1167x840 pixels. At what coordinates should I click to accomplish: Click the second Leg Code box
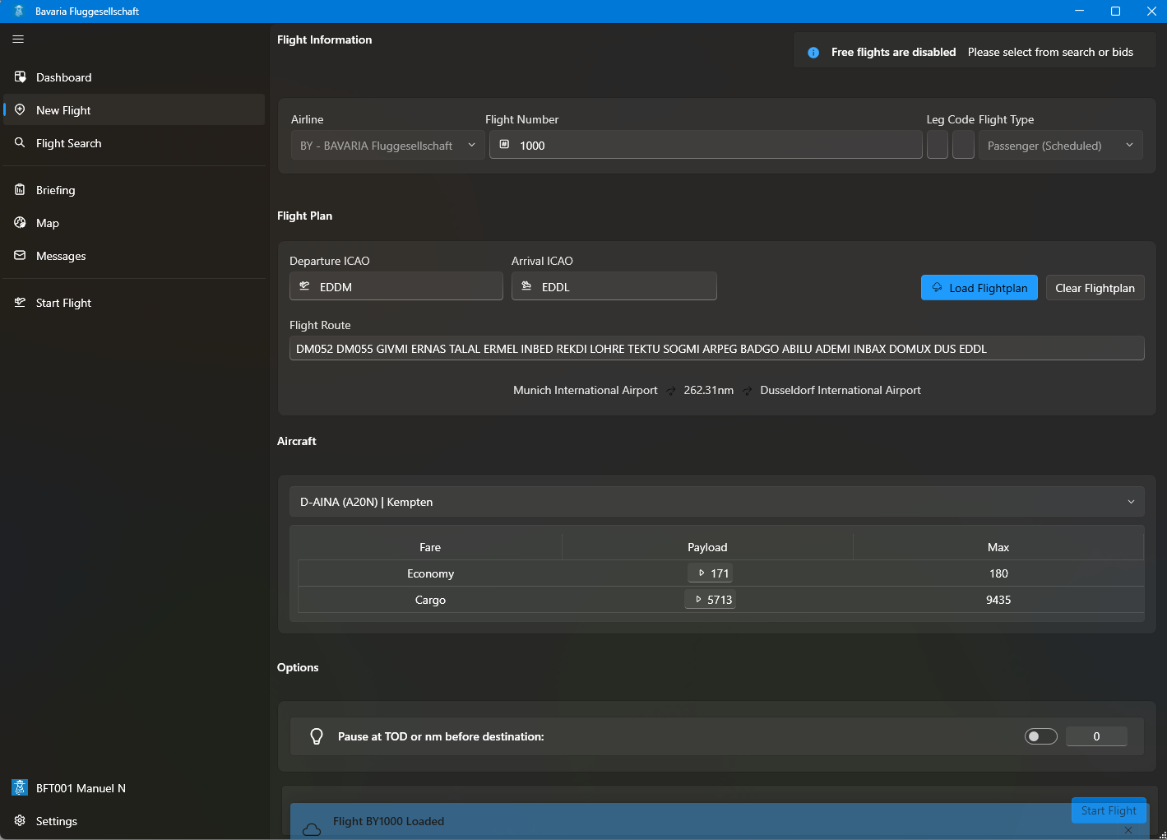[x=963, y=145]
